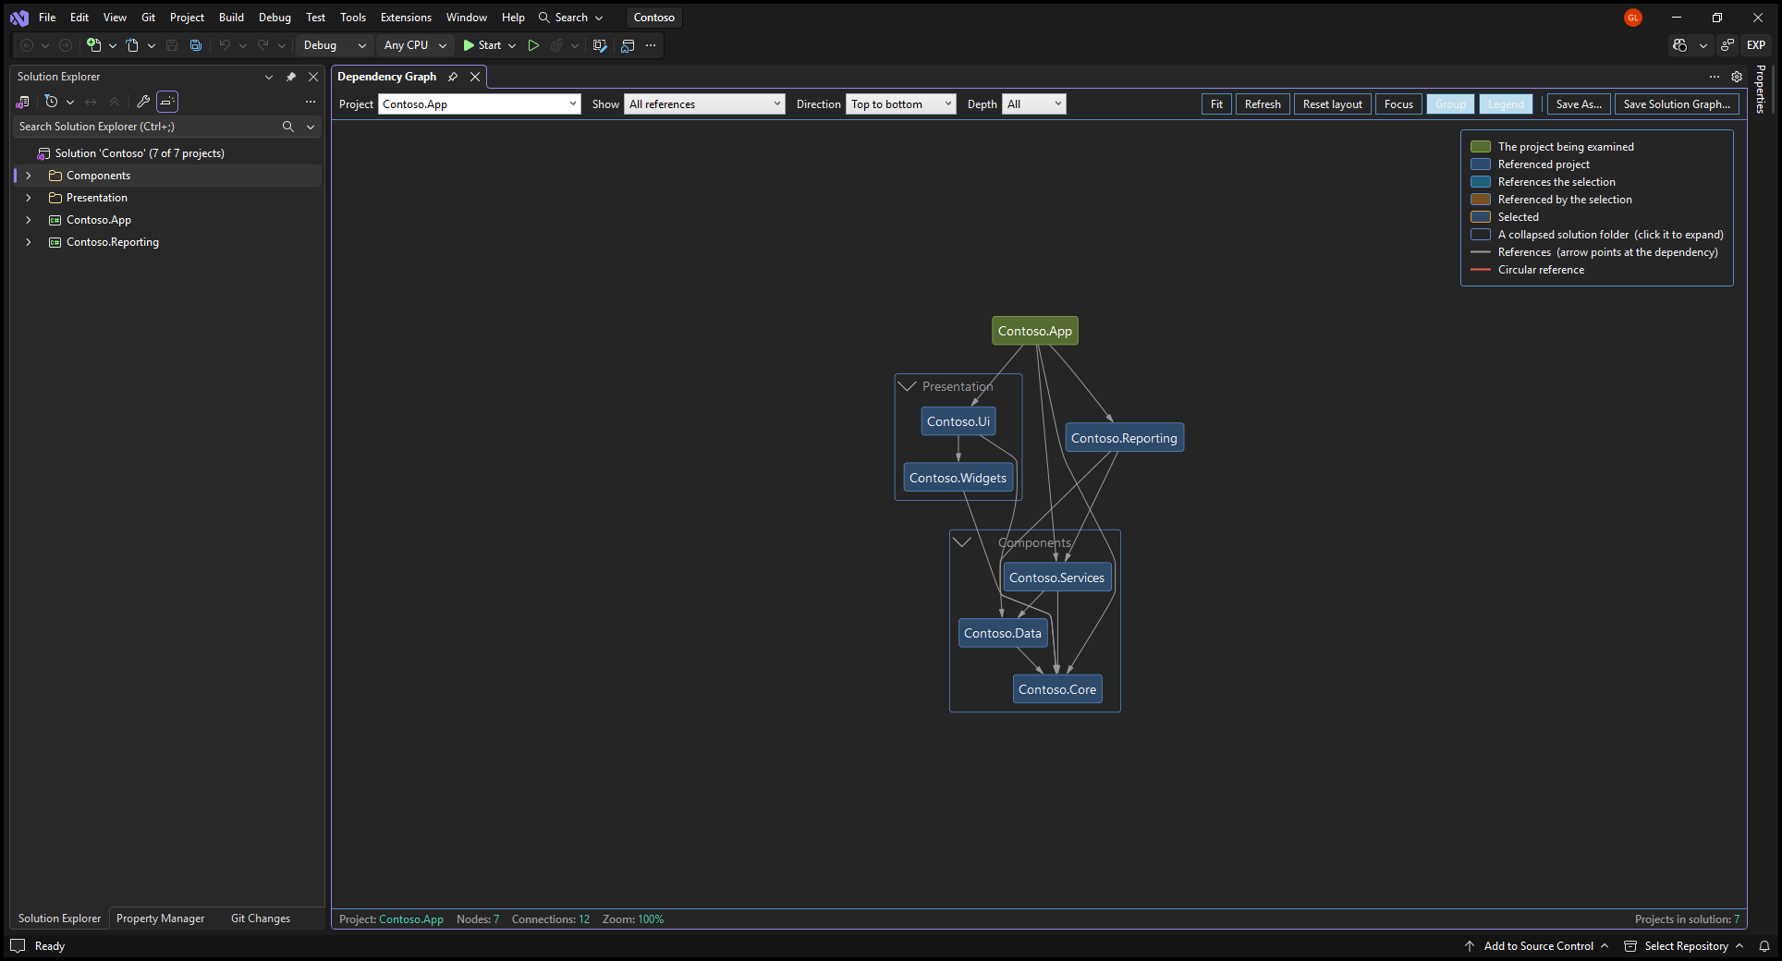The image size is (1782, 961).
Task: Click the Solution Explorer search magnifier
Action: [288, 127]
